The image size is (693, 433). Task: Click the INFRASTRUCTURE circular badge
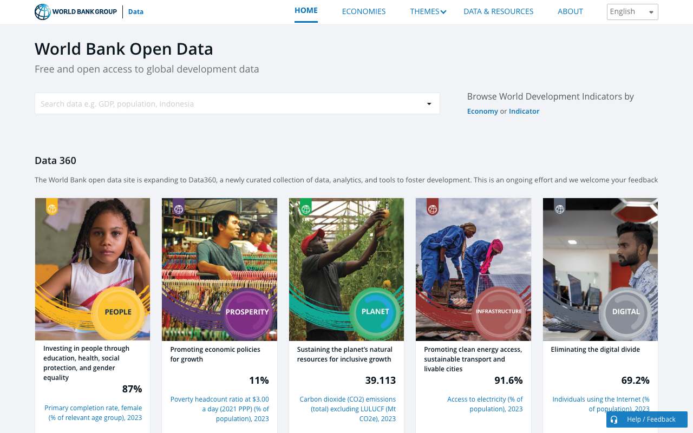point(499,312)
